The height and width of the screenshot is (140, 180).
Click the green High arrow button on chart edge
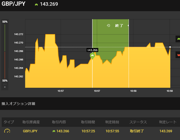pyautogui.click(x=178, y=39)
